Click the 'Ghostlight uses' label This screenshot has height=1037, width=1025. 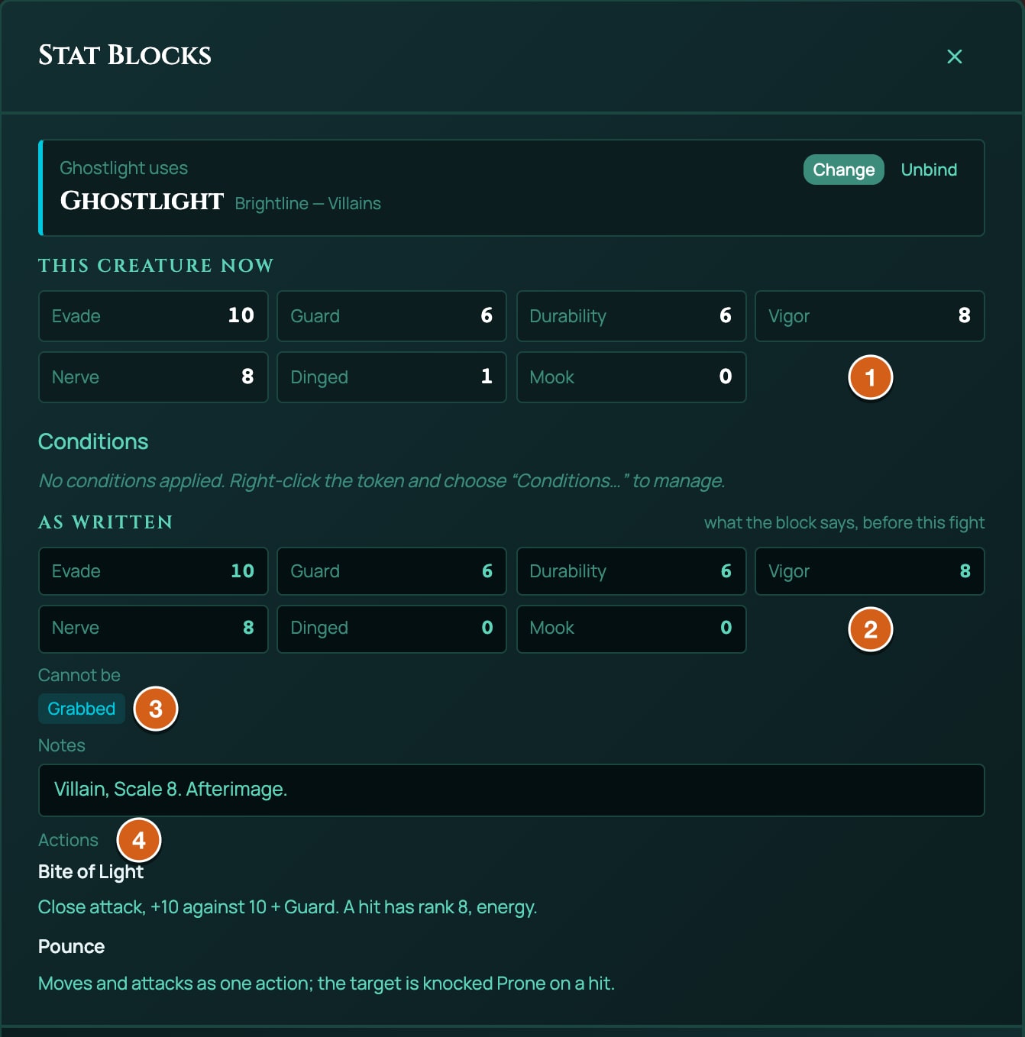pyautogui.click(x=124, y=168)
